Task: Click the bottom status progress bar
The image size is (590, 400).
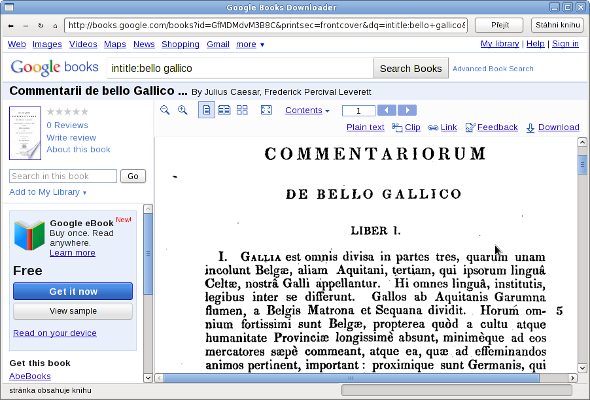Action: pyautogui.click(x=457, y=390)
